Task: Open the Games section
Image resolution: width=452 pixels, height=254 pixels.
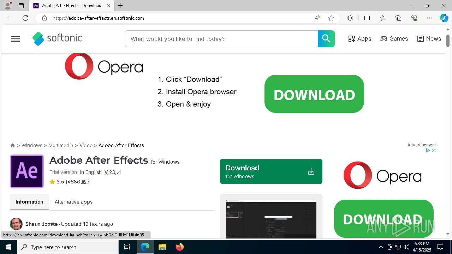Action: (394, 39)
